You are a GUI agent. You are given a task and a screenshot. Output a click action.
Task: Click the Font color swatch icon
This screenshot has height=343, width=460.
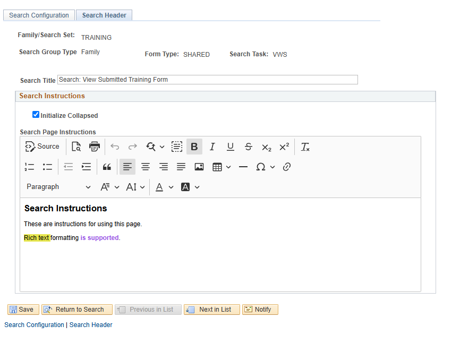[159, 187]
